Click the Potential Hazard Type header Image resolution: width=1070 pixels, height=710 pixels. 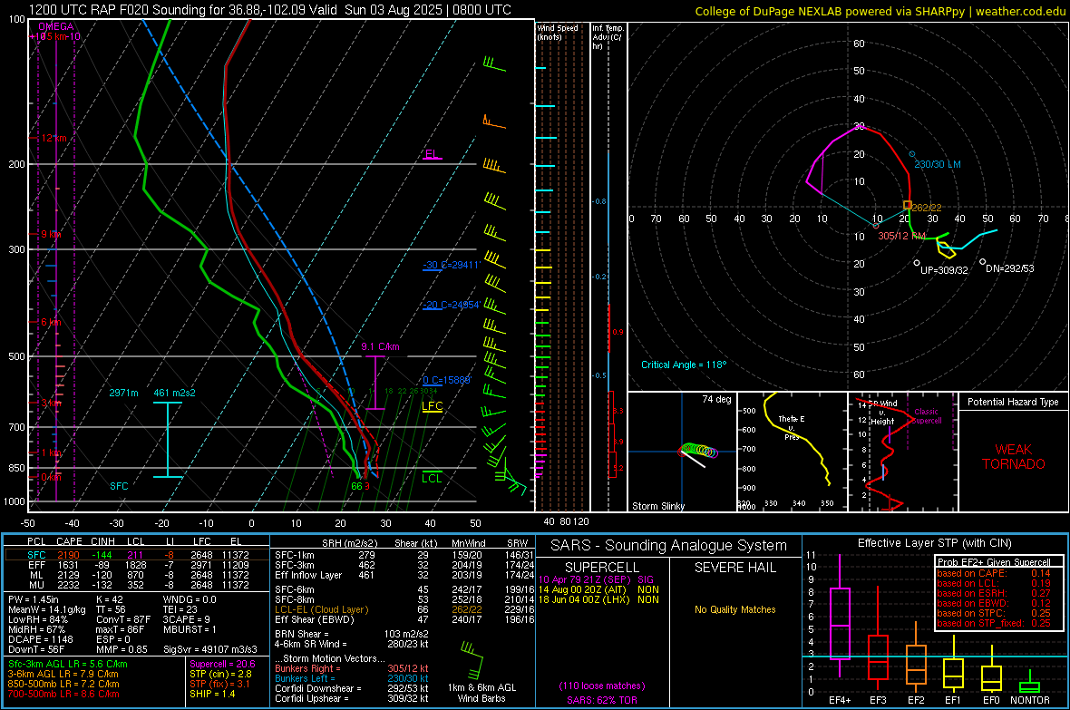(1014, 402)
